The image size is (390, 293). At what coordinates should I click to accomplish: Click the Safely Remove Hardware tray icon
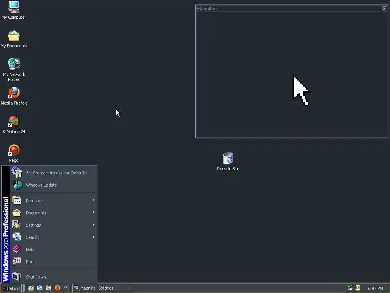pyautogui.click(x=351, y=288)
